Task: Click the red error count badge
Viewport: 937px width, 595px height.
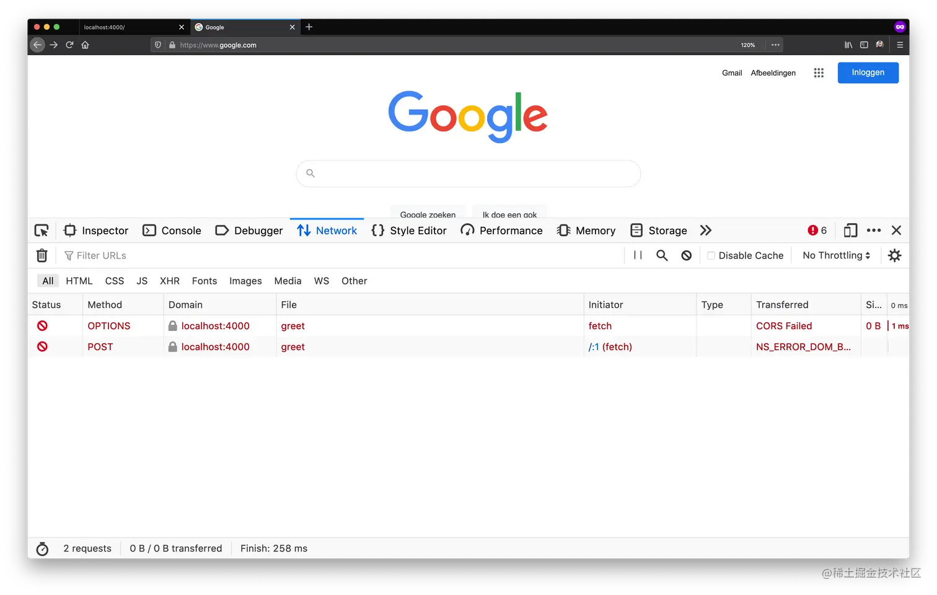Action: pos(817,231)
